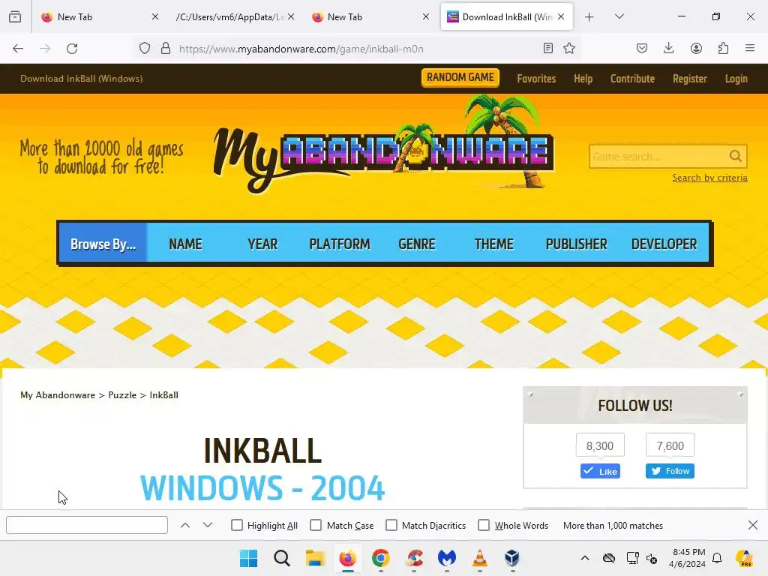Open the My Abandonware breadcrumb link
This screenshot has width=768, height=576.
coord(58,394)
